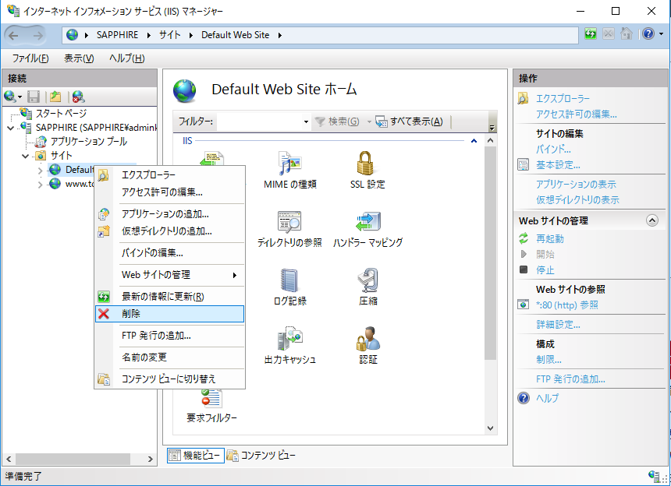Select 削除 in context menu

tap(169, 314)
